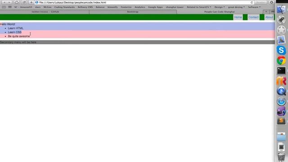
Task: Click the Contact link in green navbar
Action: pos(253,17)
